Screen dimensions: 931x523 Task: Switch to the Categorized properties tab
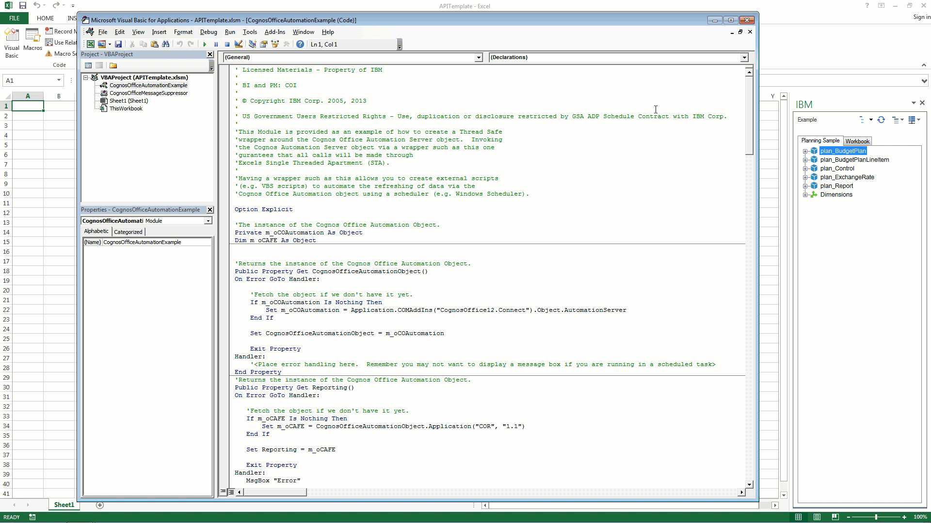click(128, 232)
